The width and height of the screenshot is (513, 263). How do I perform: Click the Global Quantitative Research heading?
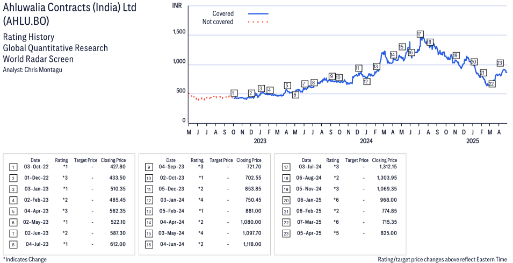pos(55,48)
